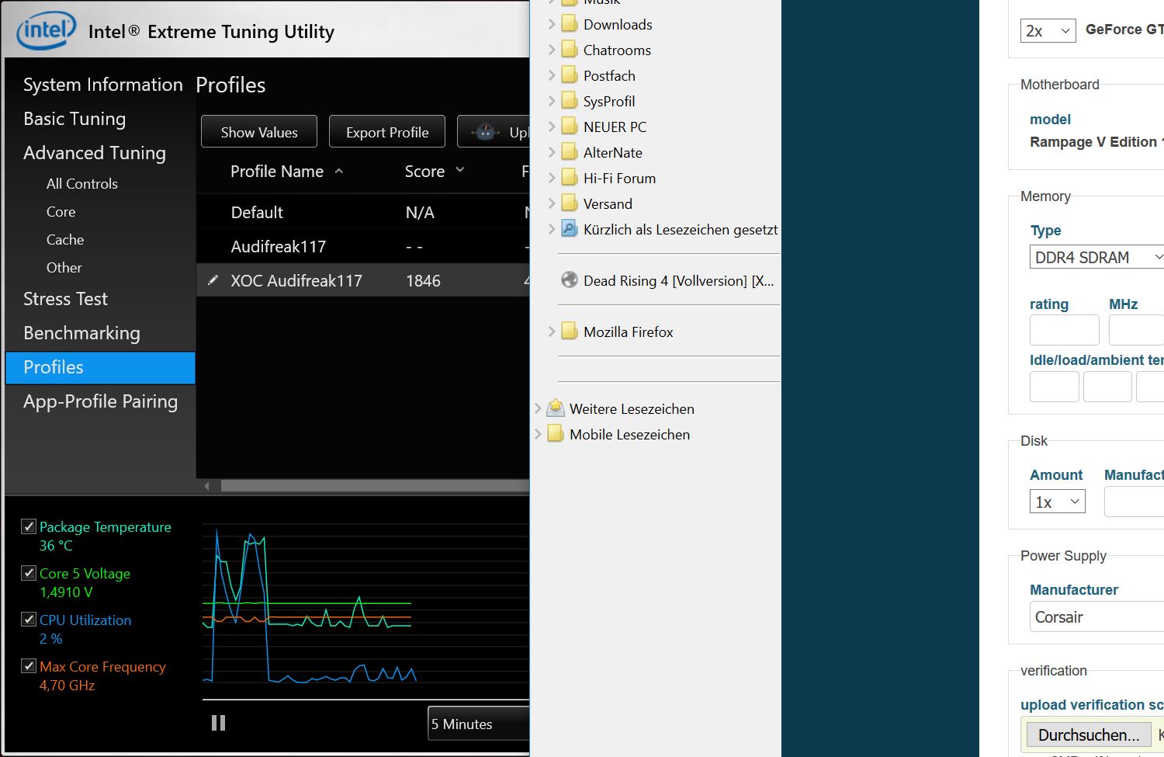The width and height of the screenshot is (1164, 757).
Task: Click the Chatrooms bookmark folder icon
Action: pyautogui.click(x=570, y=50)
